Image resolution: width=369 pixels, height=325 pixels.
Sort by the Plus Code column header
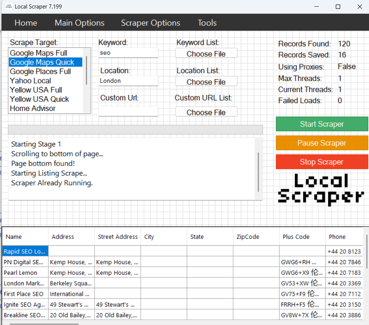pos(303,236)
